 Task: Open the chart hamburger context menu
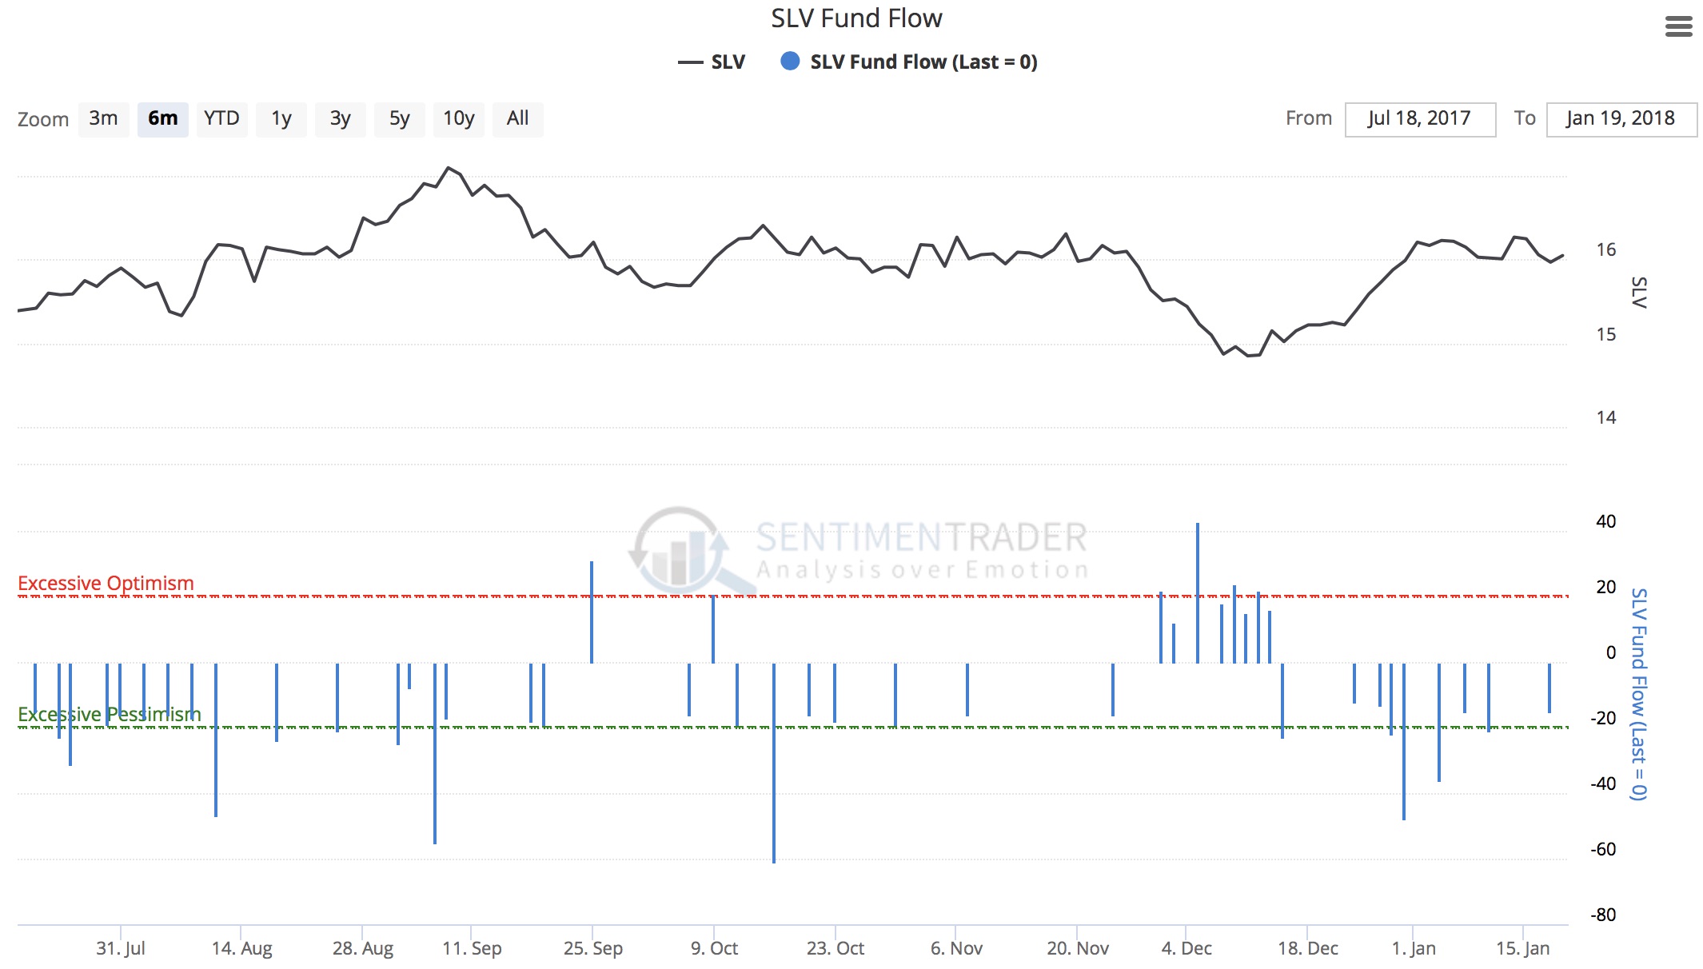click(x=1678, y=26)
